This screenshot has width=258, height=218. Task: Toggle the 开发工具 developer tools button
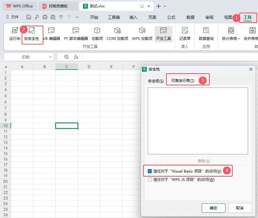(164, 31)
